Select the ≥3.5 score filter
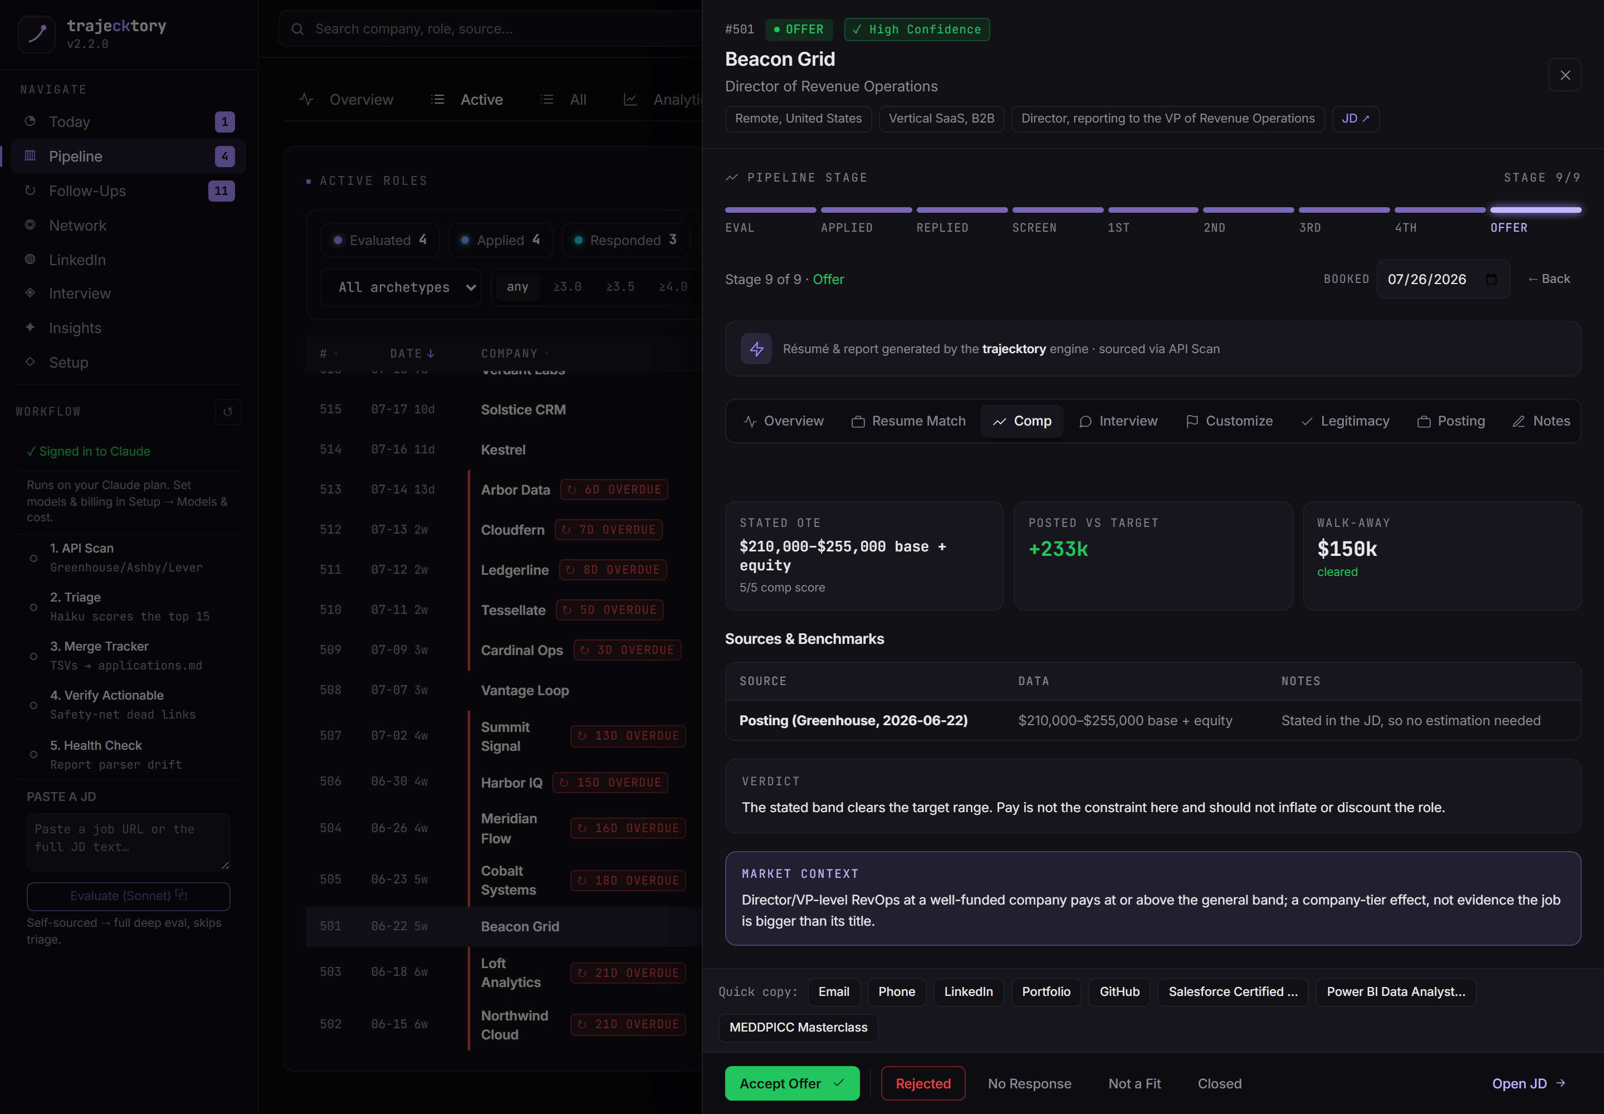Viewport: 1604px width, 1114px height. (x=620, y=287)
